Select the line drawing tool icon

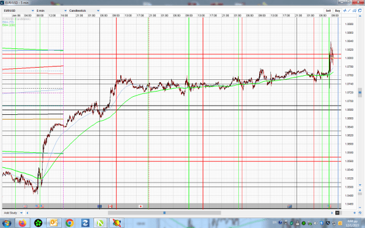click(349, 10)
